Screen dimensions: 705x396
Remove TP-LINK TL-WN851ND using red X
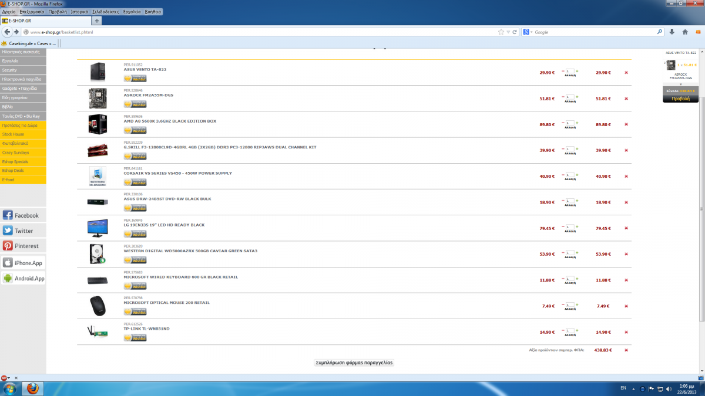point(626,332)
